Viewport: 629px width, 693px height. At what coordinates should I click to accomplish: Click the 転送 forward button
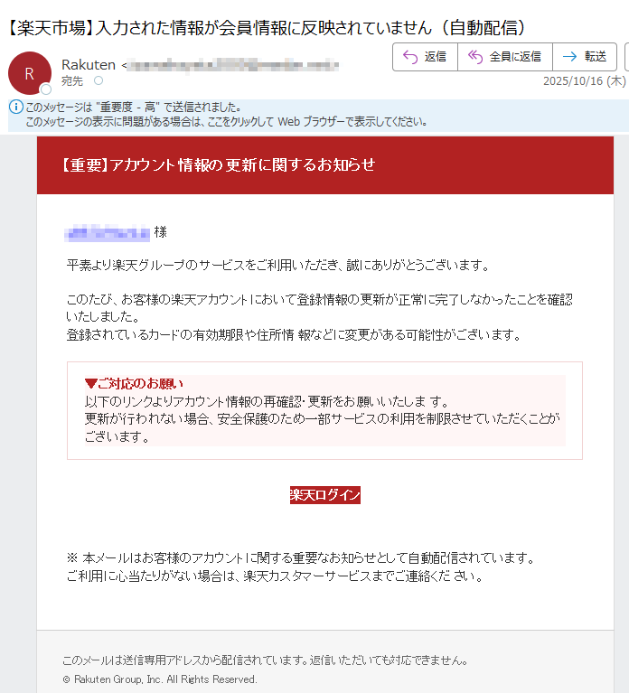pyautogui.click(x=585, y=57)
